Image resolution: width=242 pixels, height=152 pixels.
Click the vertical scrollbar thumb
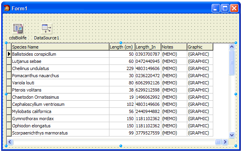click(232, 62)
